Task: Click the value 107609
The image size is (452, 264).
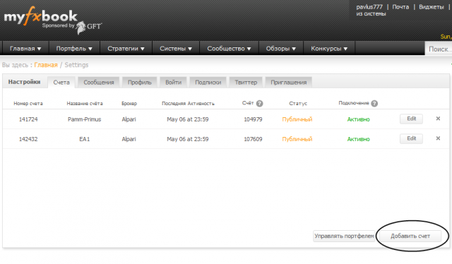Action: (x=253, y=139)
